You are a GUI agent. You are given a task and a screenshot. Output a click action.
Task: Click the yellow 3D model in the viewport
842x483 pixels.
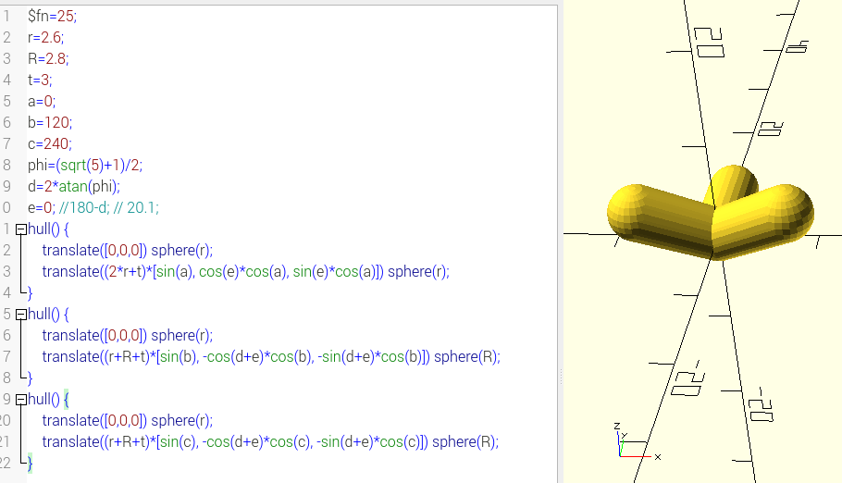point(710,214)
